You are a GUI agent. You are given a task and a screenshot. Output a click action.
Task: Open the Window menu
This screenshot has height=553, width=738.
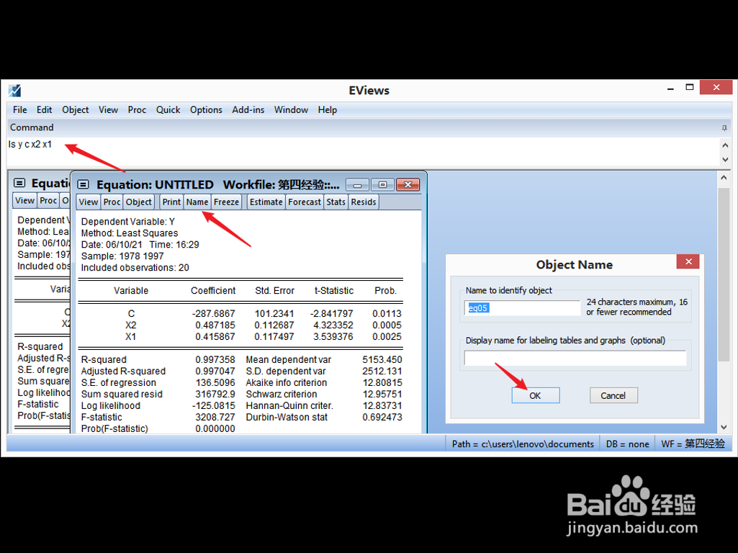coord(291,109)
